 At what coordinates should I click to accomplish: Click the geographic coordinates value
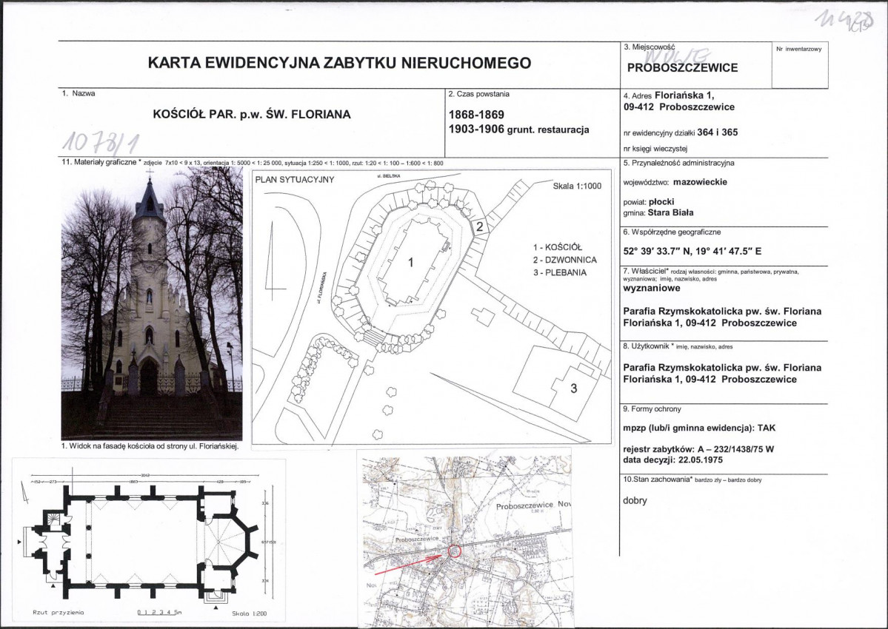tap(692, 252)
